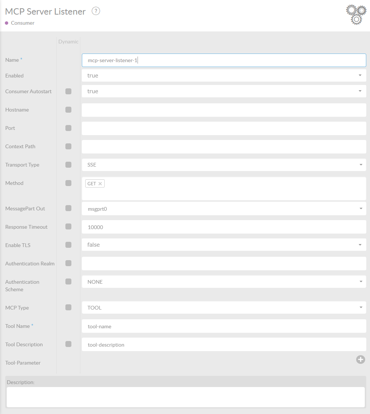Open the Enable TLS dropdown
Viewport: 370px width, 414px height.
(x=224, y=245)
